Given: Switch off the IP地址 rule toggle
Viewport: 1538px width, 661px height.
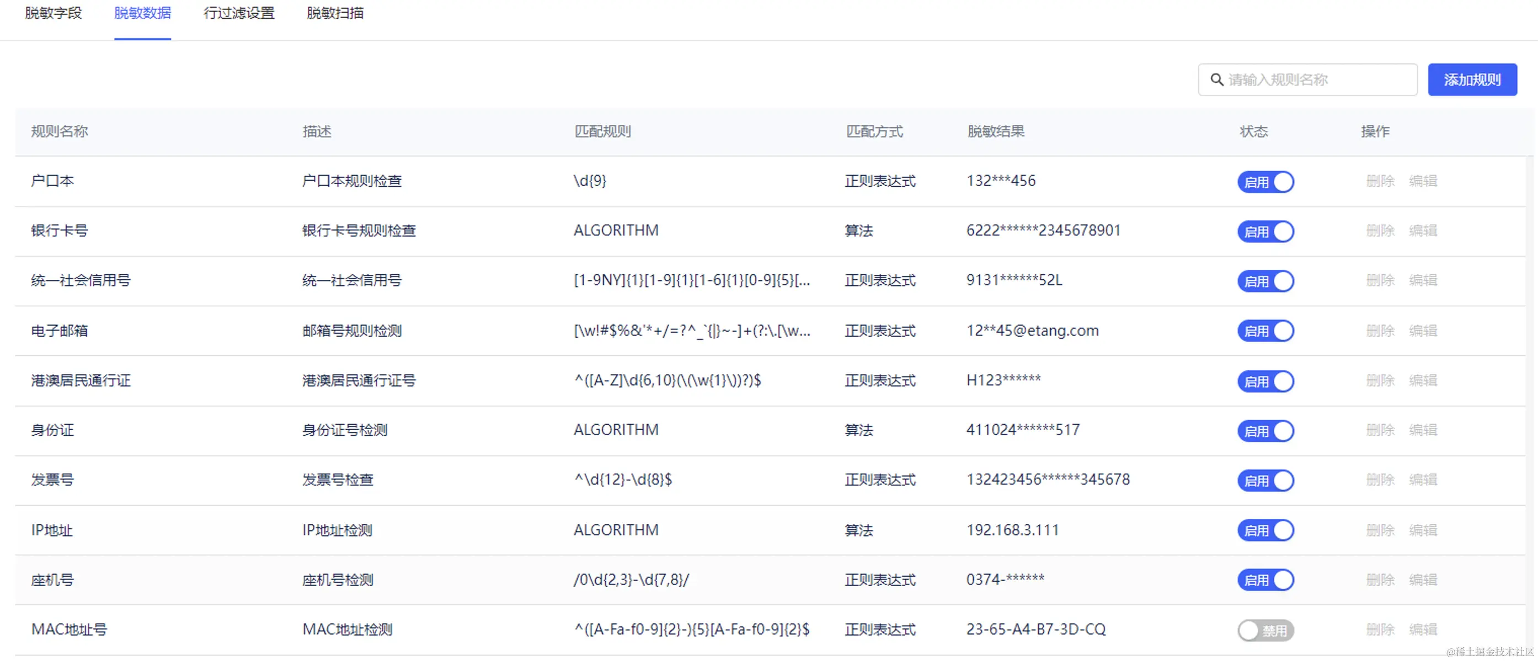Looking at the screenshot, I should [x=1265, y=530].
